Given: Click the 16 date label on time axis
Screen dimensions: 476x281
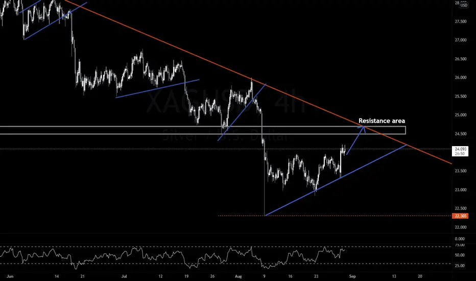Looking at the screenshot, I should tap(290, 276).
